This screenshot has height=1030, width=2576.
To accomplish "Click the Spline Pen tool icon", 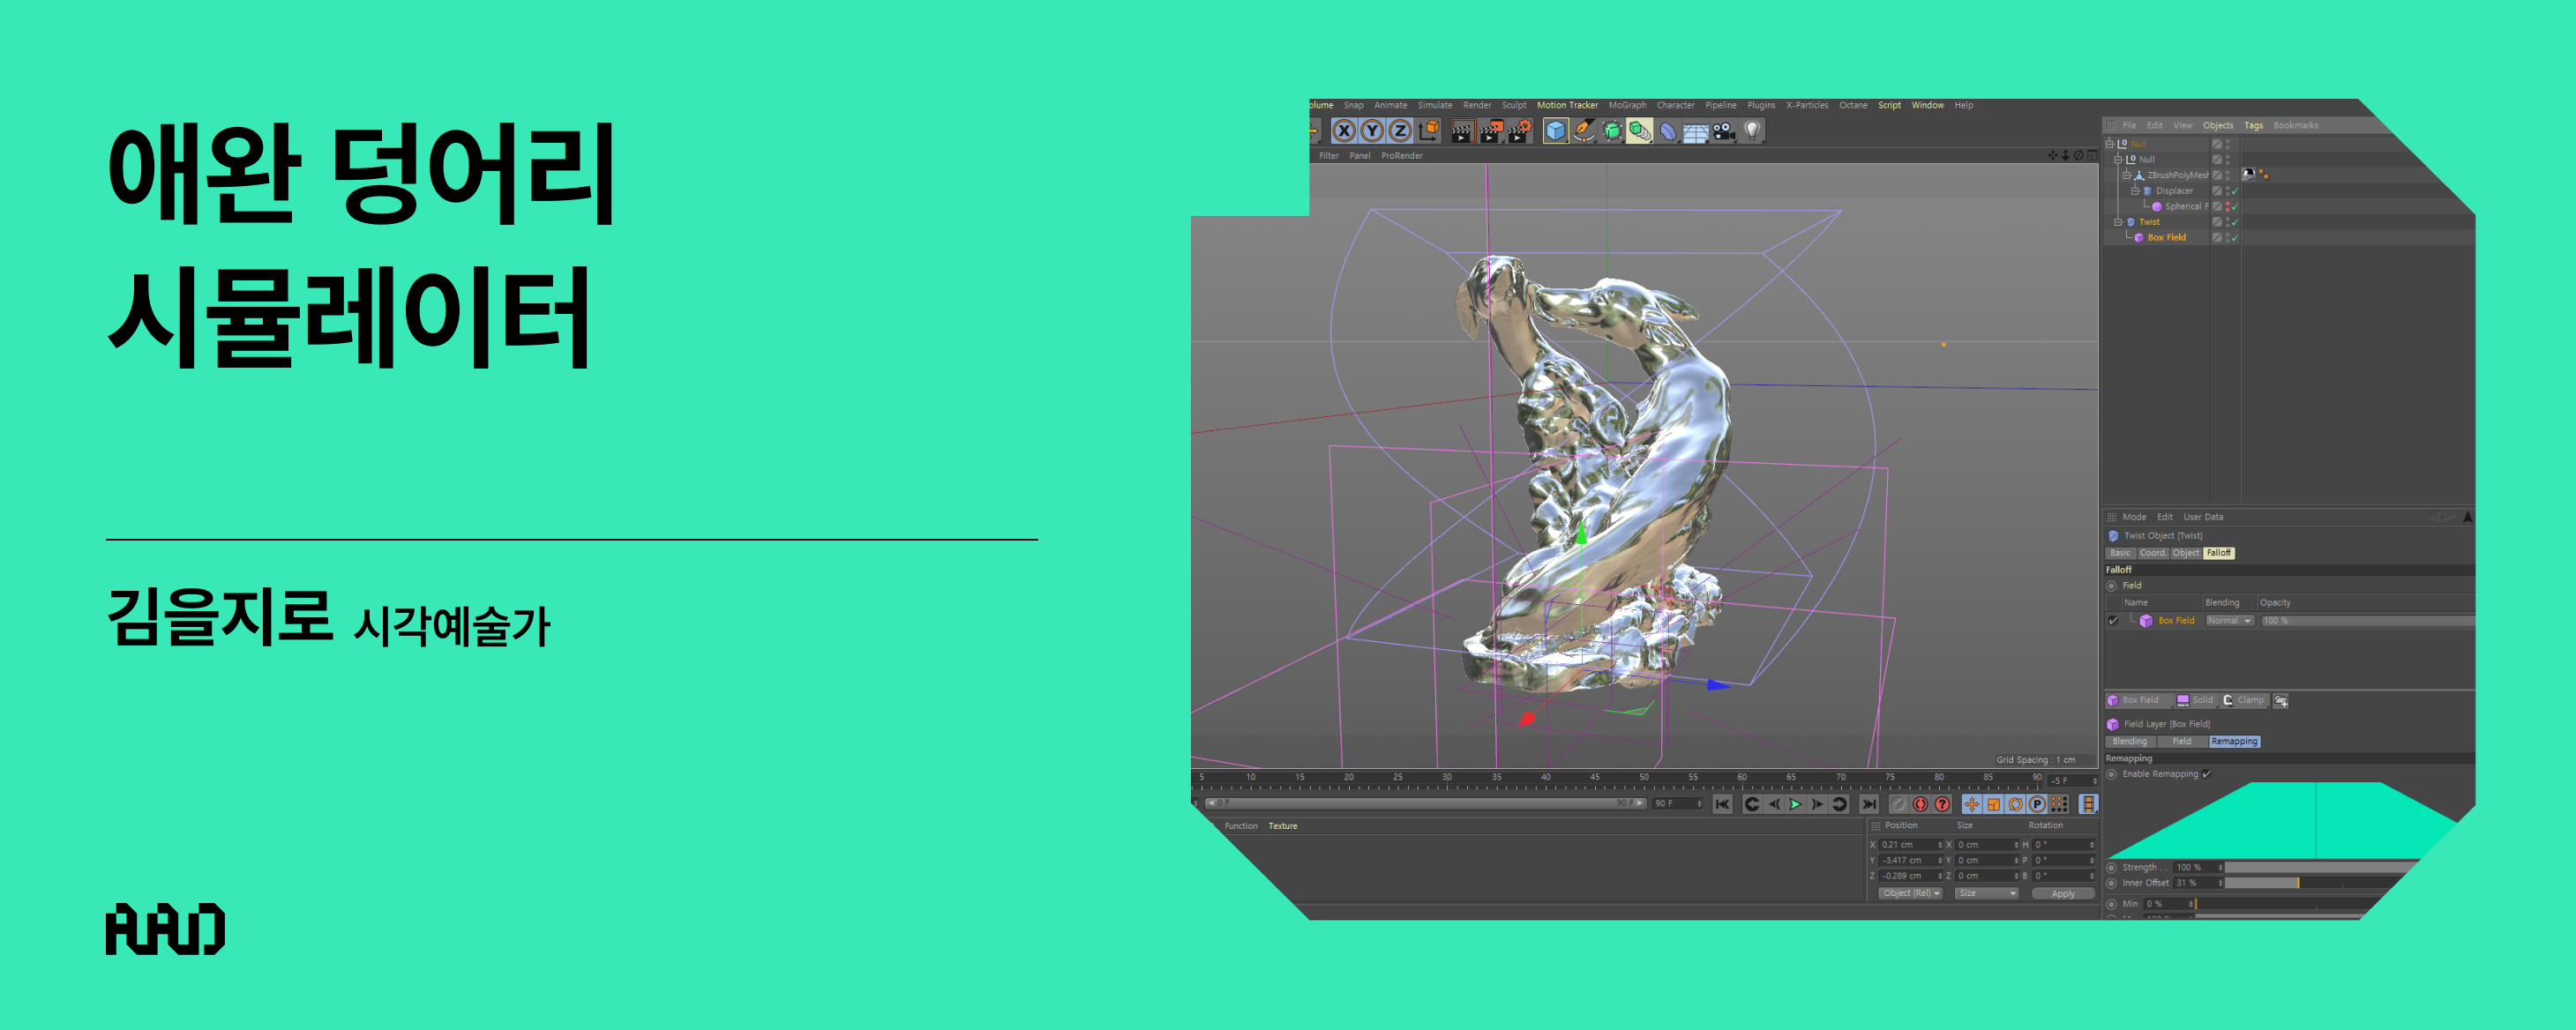I will [1584, 131].
